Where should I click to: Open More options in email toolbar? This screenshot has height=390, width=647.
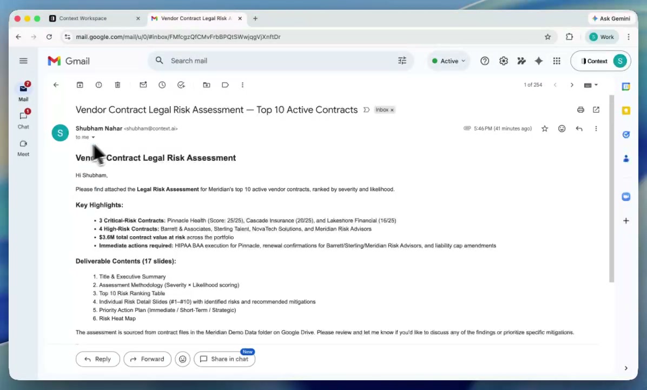tap(242, 85)
